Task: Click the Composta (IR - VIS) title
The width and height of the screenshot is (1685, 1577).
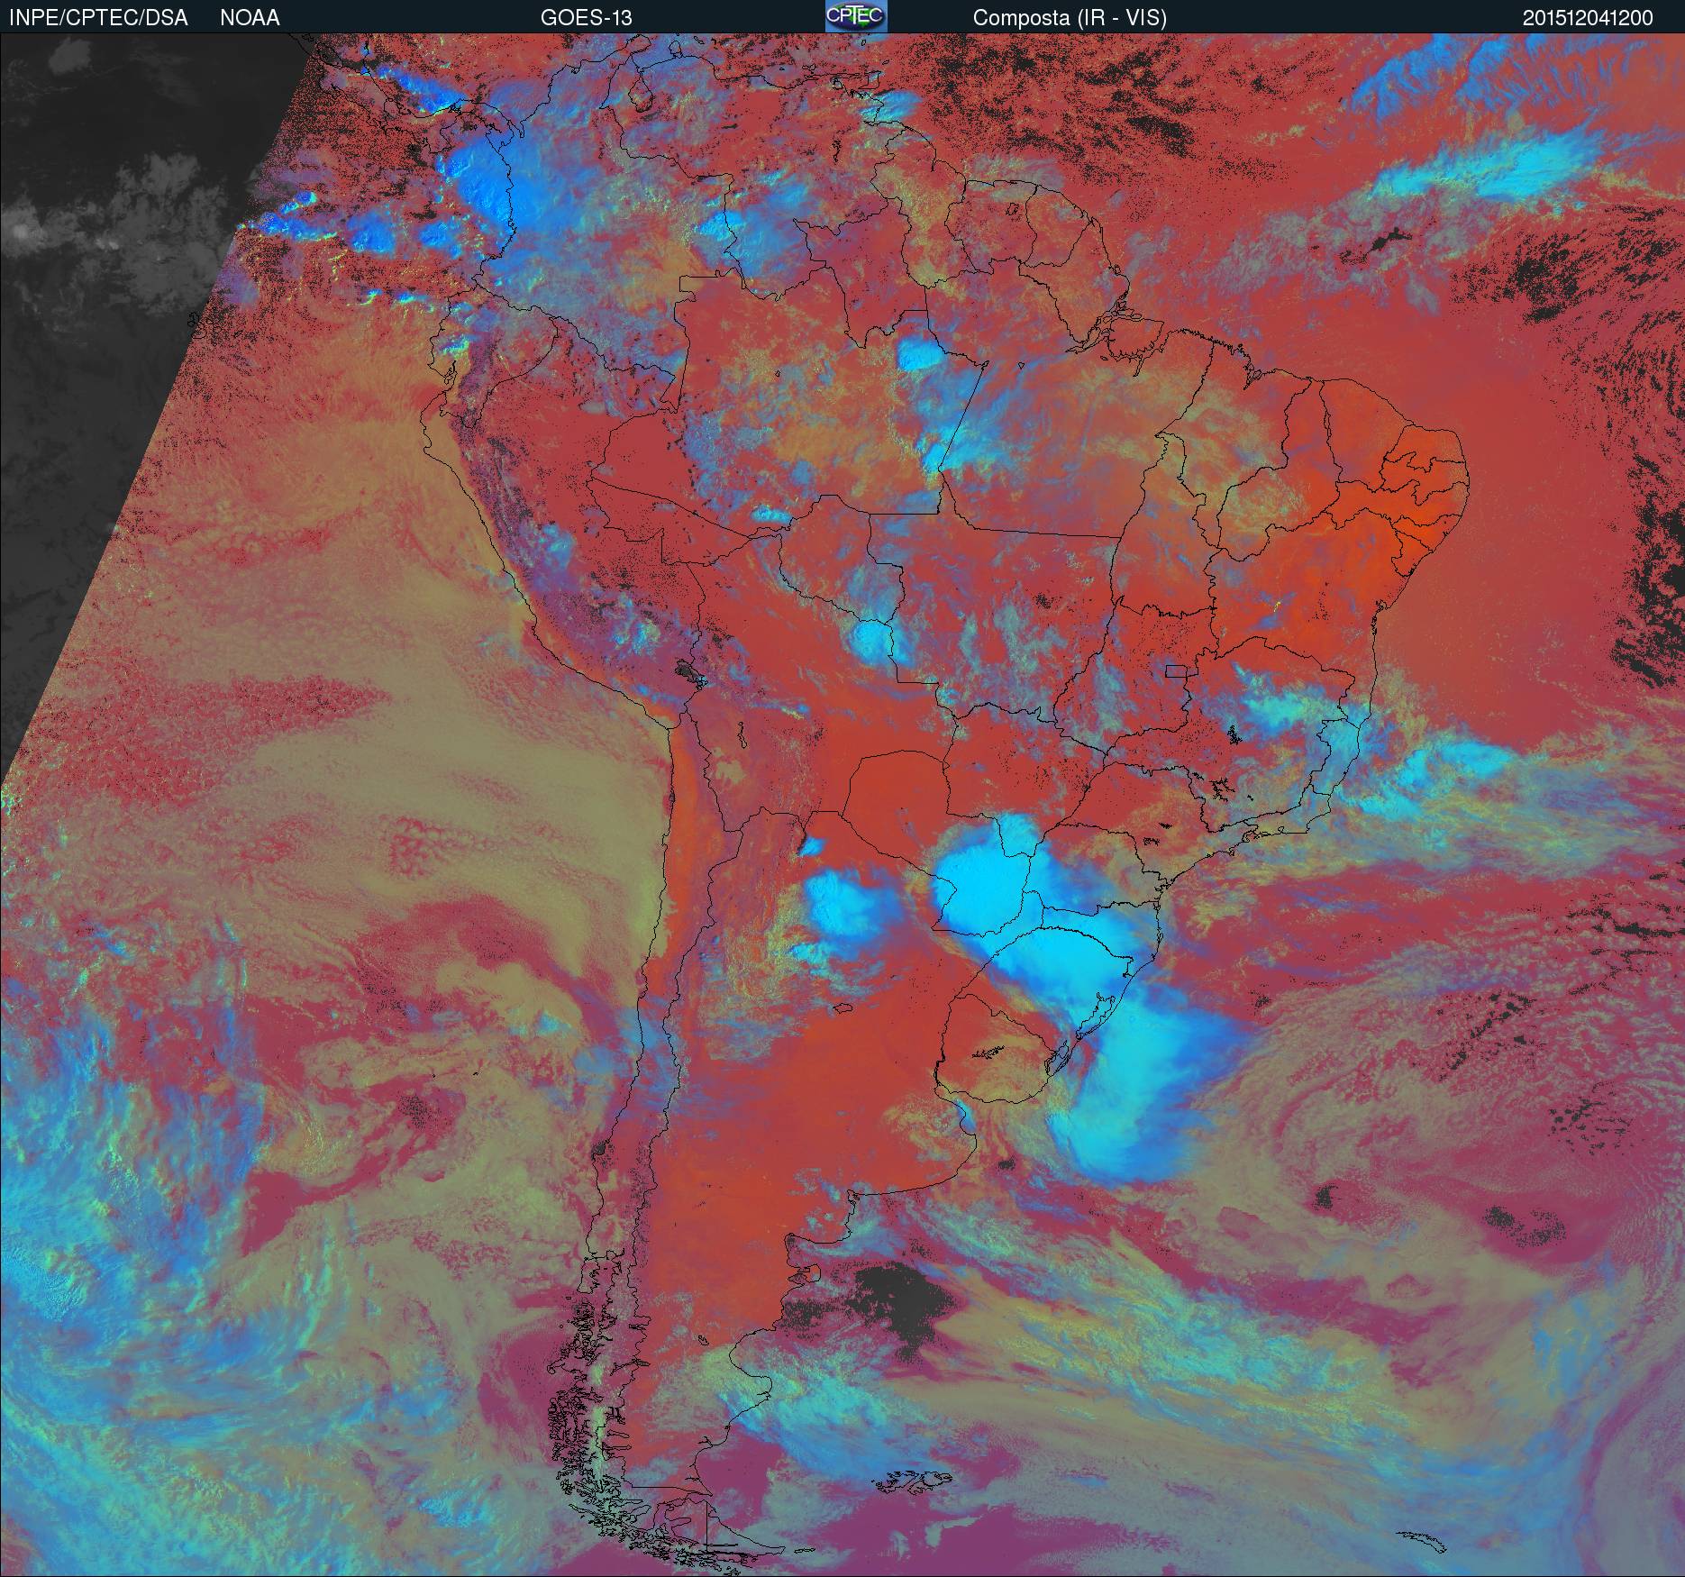Action: pyautogui.click(x=1070, y=18)
